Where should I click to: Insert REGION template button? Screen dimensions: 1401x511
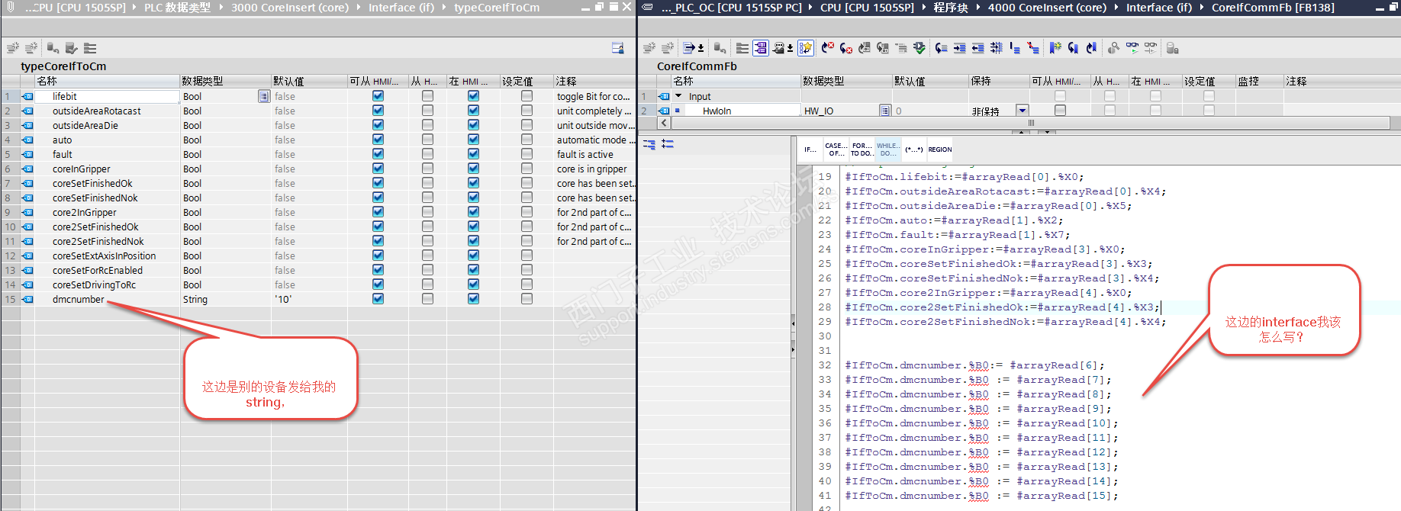coord(939,149)
